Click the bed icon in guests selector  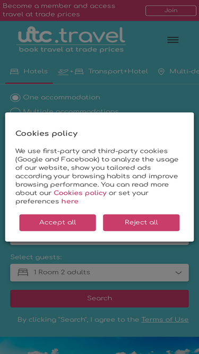click(23, 272)
